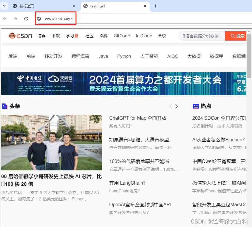Open hot topic 中国Qwen2卫冕冠军

coord(219,162)
